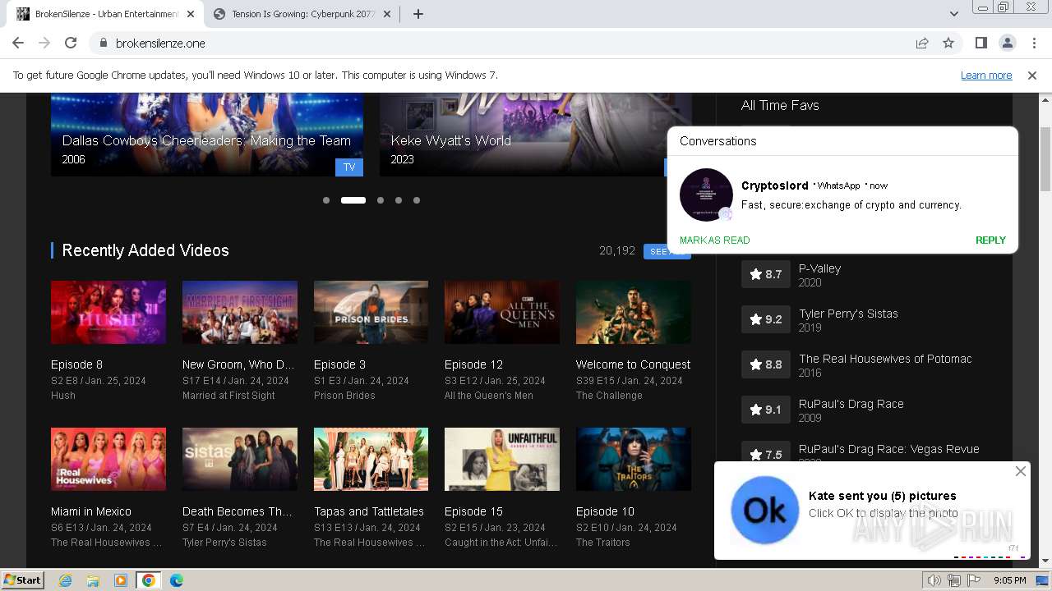The height and width of the screenshot is (591, 1052).
Task: Switch to Cyberpunk 2077 tab
Action: 302,14
